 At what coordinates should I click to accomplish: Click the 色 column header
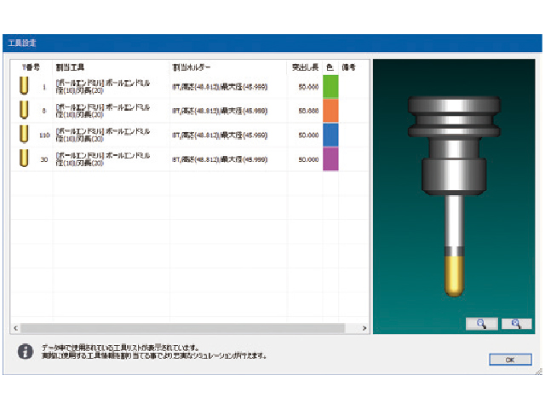point(330,67)
